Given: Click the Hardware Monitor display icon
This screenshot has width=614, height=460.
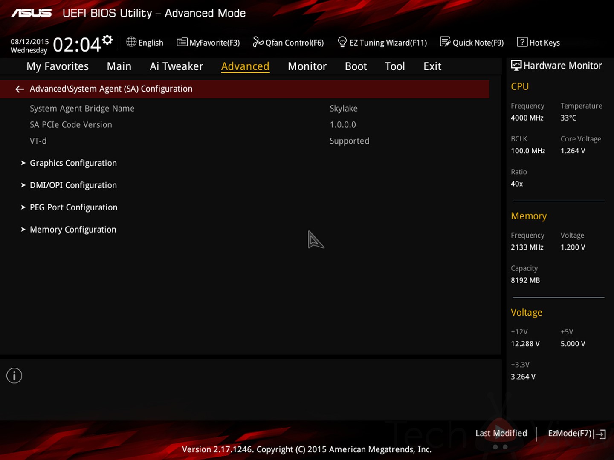Looking at the screenshot, I should (516, 65).
